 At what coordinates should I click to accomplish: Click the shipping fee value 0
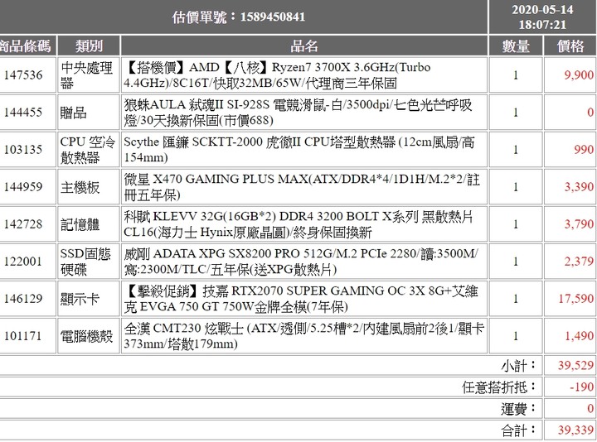(590, 409)
